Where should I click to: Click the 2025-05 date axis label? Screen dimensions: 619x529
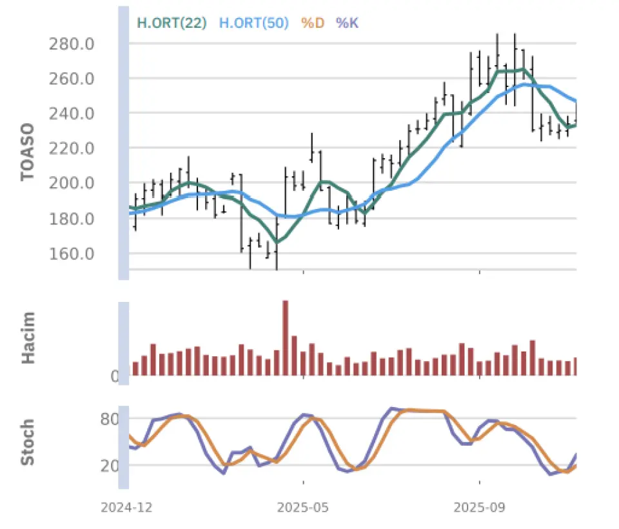[x=303, y=508]
